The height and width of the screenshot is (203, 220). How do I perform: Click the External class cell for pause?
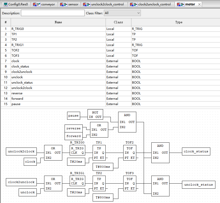[118, 104]
